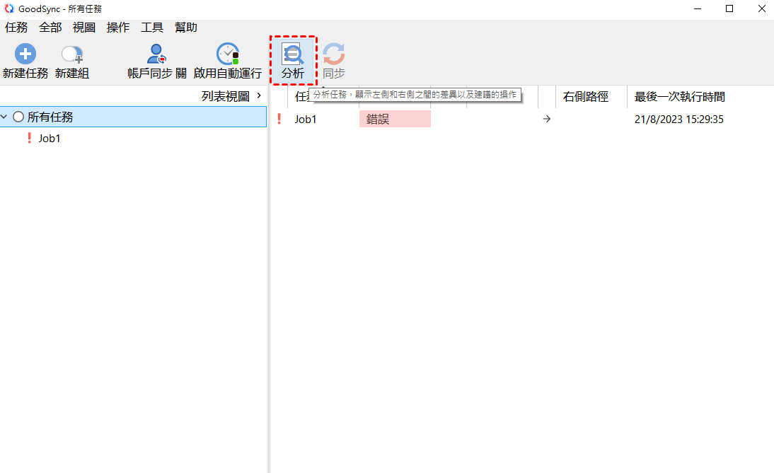Click the 新建組 (New Group) icon

coord(72,54)
